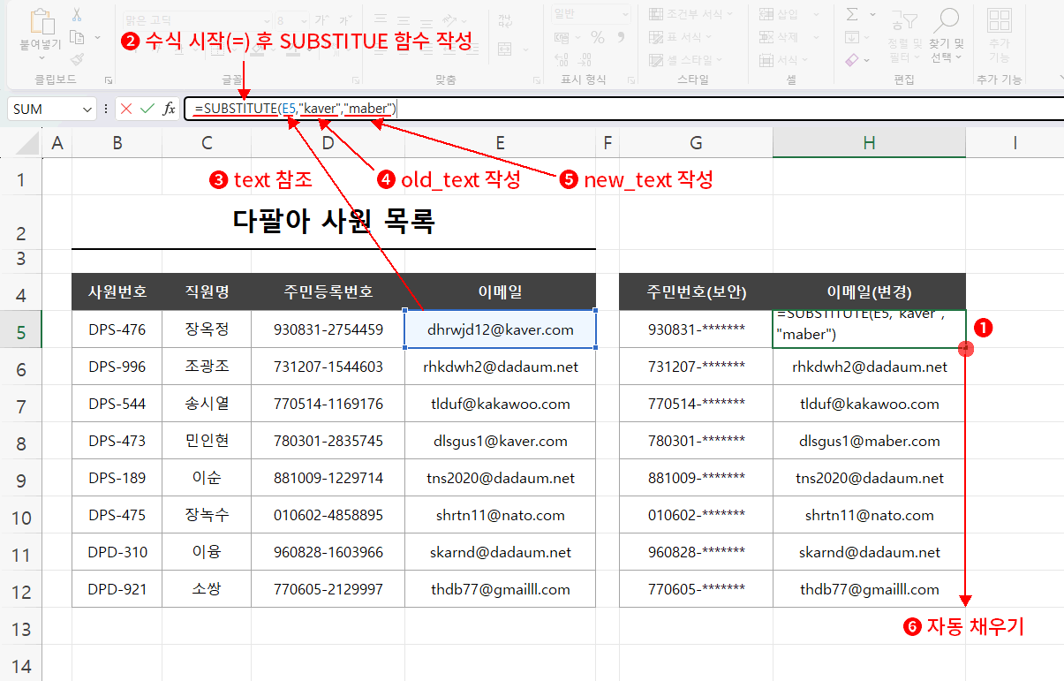Cancel the formula with the red X
Viewport: 1064px width, 681px height.
126,109
